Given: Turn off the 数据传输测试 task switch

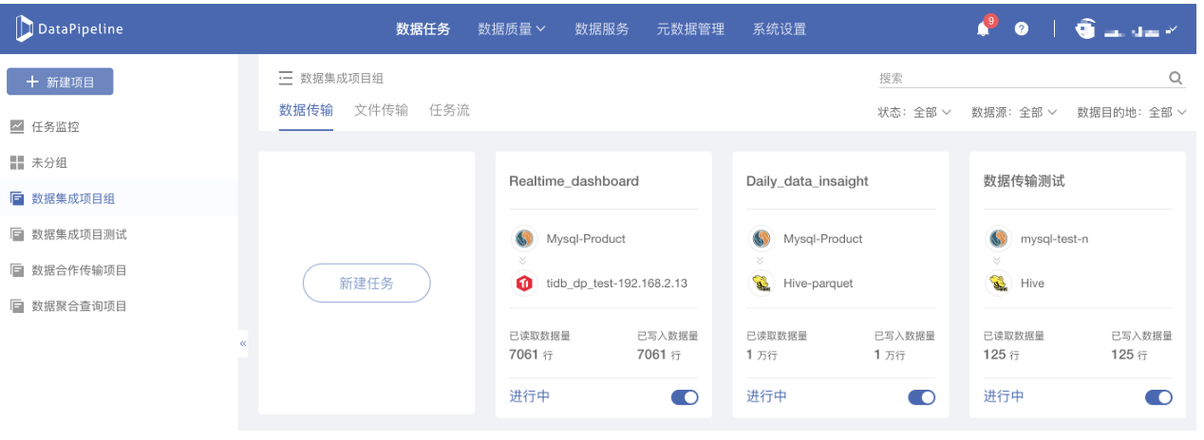Looking at the screenshot, I should (1158, 397).
